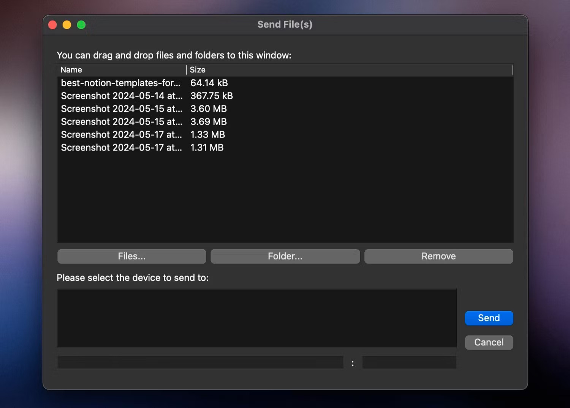Select the 3.60 MB Screenshot 2024-05-15 file
Image resolution: width=570 pixels, height=408 pixels.
pos(122,109)
